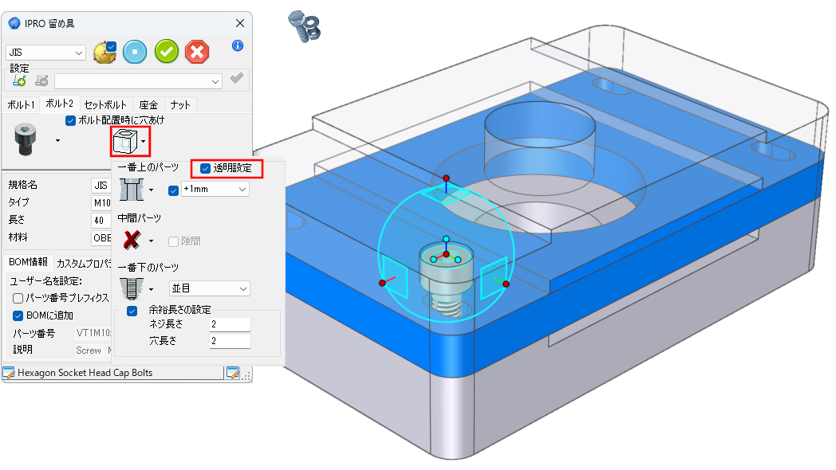The image size is (836, 470).
Task: Click the add setting icon
Action: [x=19, y=80]
